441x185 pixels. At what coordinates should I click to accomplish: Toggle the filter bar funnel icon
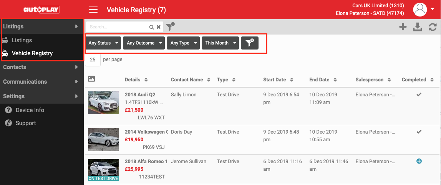click(170, 26)
